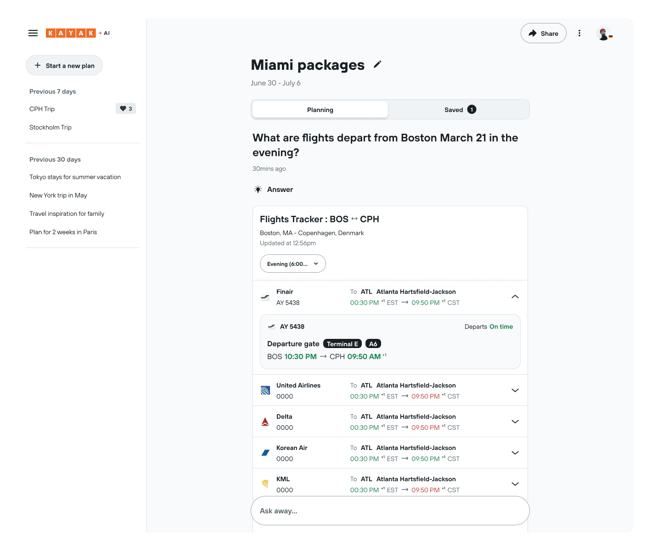The image size is (652, 551).
Task: Click the Boston, MA - Copenhagen, Denmark text
Action: [x=312, y=233]
